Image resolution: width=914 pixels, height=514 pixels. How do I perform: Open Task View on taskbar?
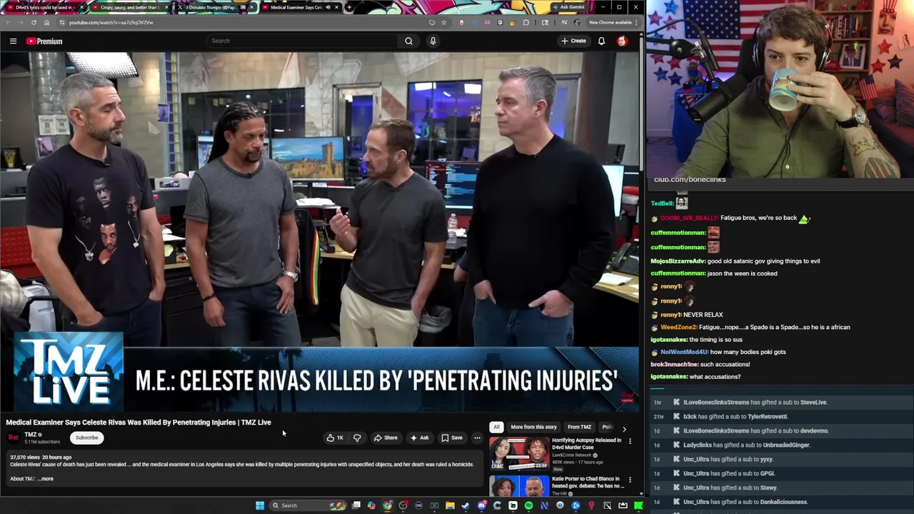click(356, 505)
